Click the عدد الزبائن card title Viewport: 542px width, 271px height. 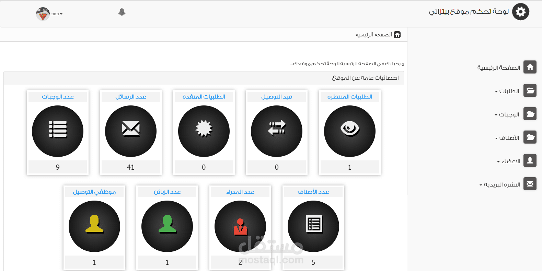[x=167, y=192]
